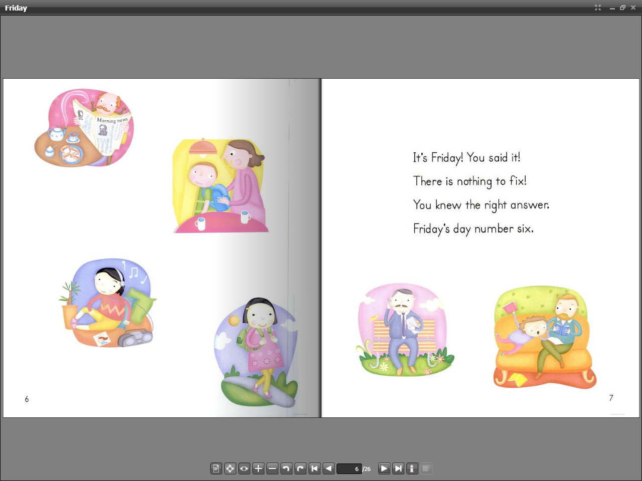Click the fit-to-width icon
The image size is (642, 481).
click(244, 468)
